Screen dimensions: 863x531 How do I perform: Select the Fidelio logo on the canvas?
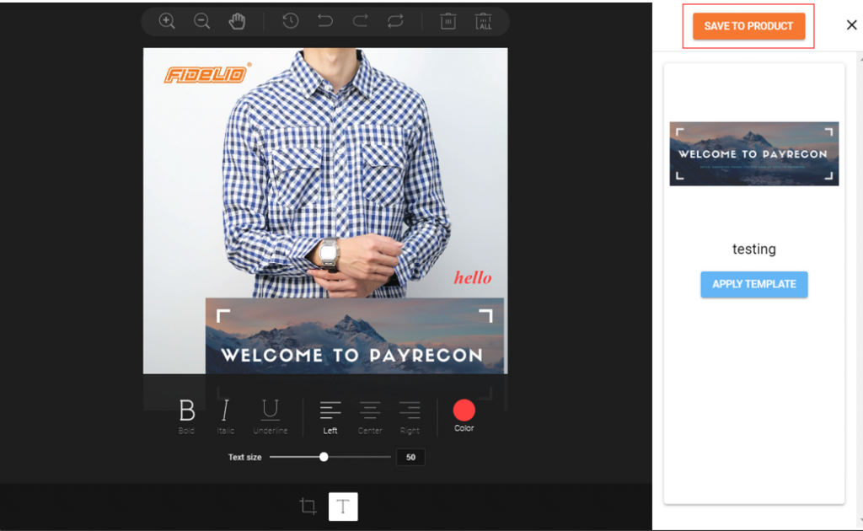207,72
